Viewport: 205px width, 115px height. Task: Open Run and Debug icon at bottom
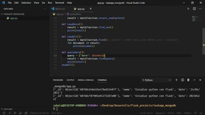pyautogui.click(x=20, y=113)
